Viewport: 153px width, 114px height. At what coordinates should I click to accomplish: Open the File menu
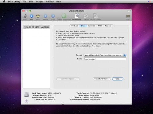click(x=24, y=2)
